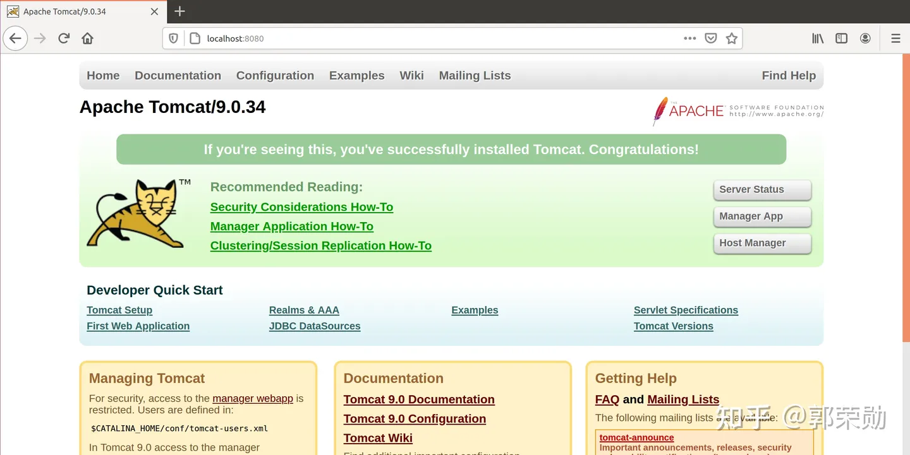The width and height of the screenshot is (910, 455).
Task: Open Clustering/Session Replication How-To link
Action: (321, 246)
